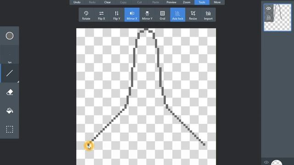Open the Import option
This screenshot has height=165, width=294.
click(208, 15)
